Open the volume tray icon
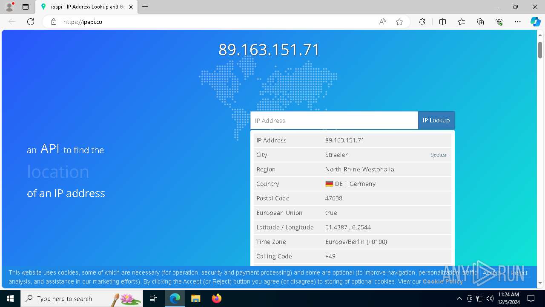 pyautogui.click(x=490, y=298)
